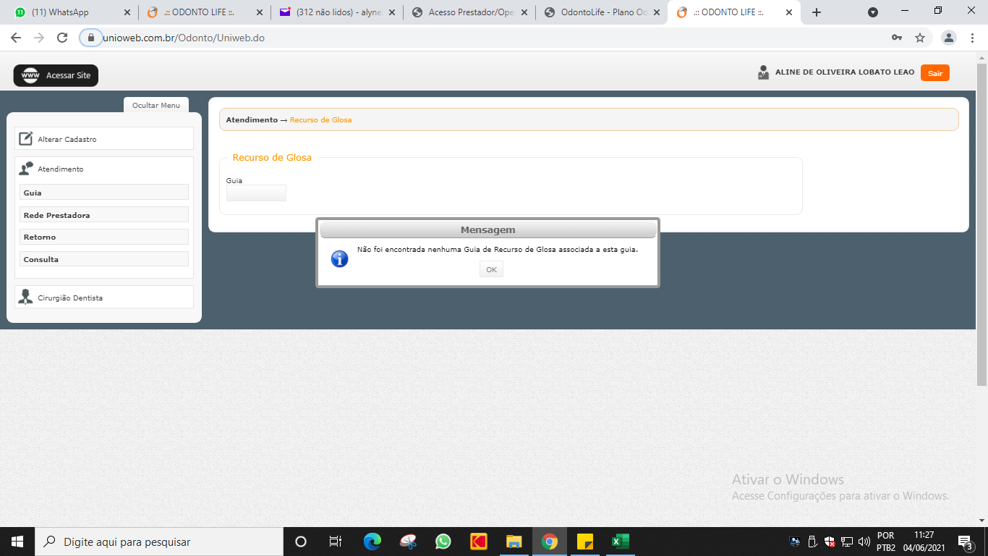Image resolution: width=988 pixels, height=556 pixels.
Task: Open File Explorer from the taskbar
Action: click(x=514, y=542)
